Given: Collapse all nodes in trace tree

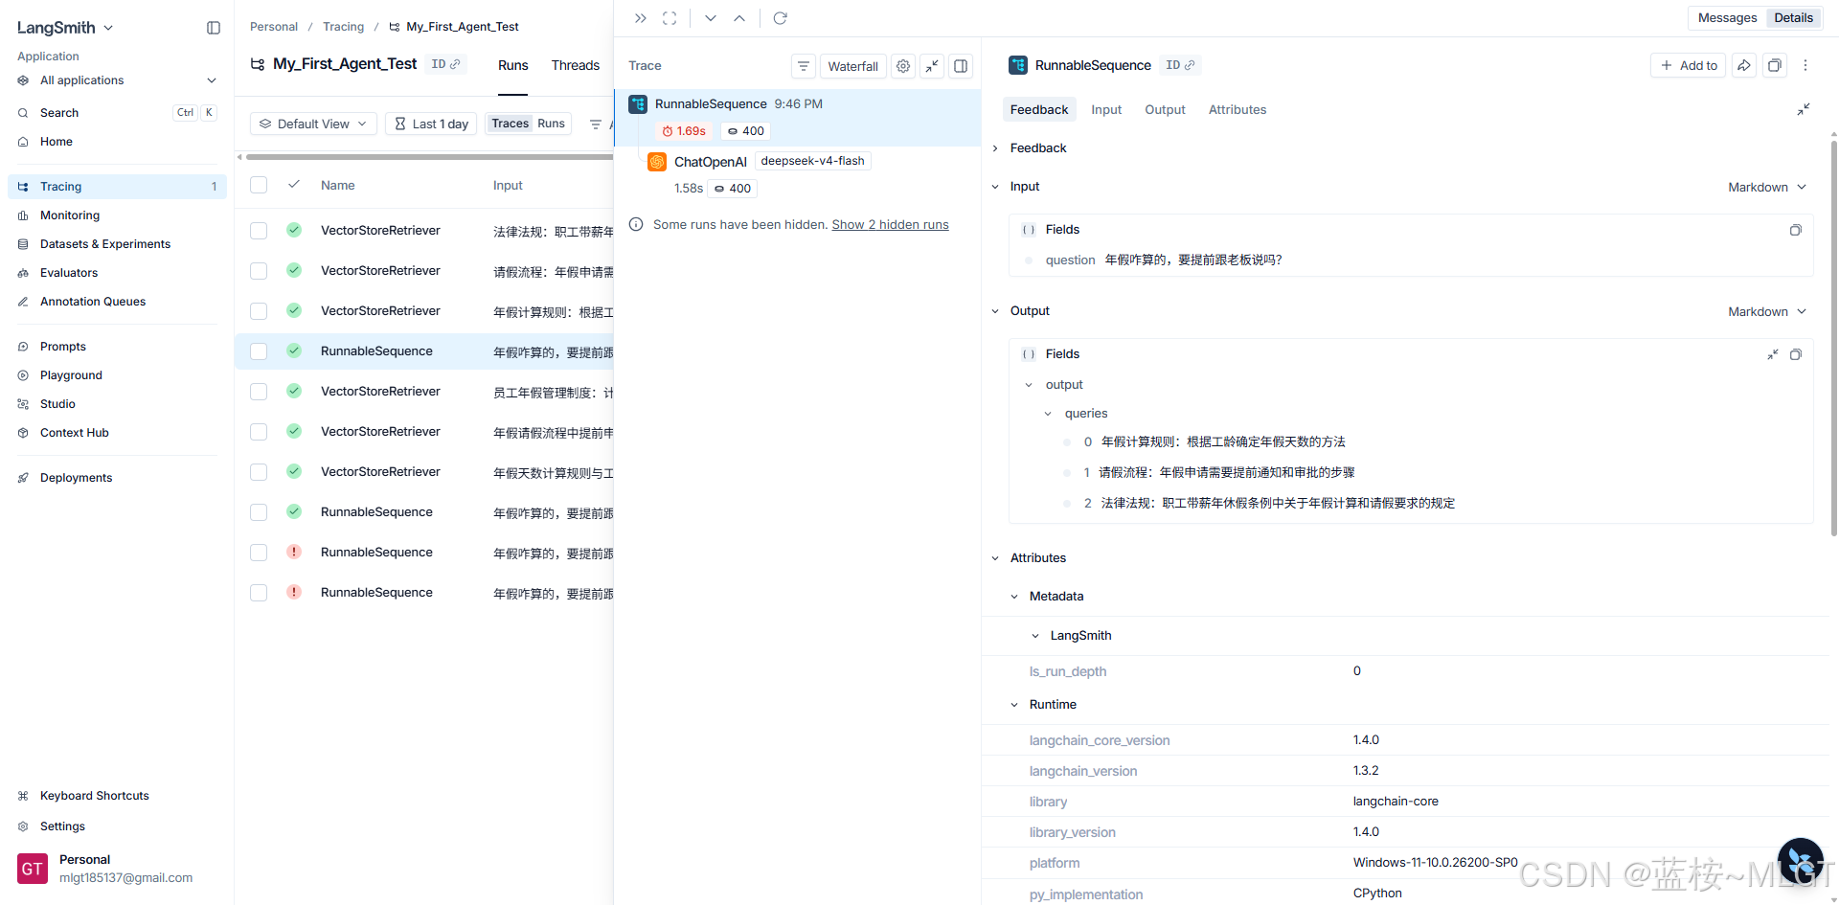Looking at the screenshot, I should 932,66.
